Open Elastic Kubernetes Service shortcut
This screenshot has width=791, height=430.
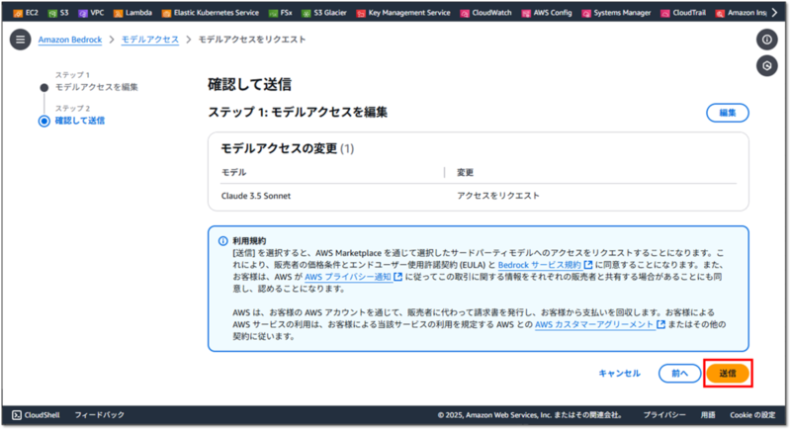211,13
